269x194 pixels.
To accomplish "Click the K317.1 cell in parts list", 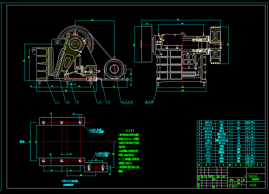I will tap(208, 161).
